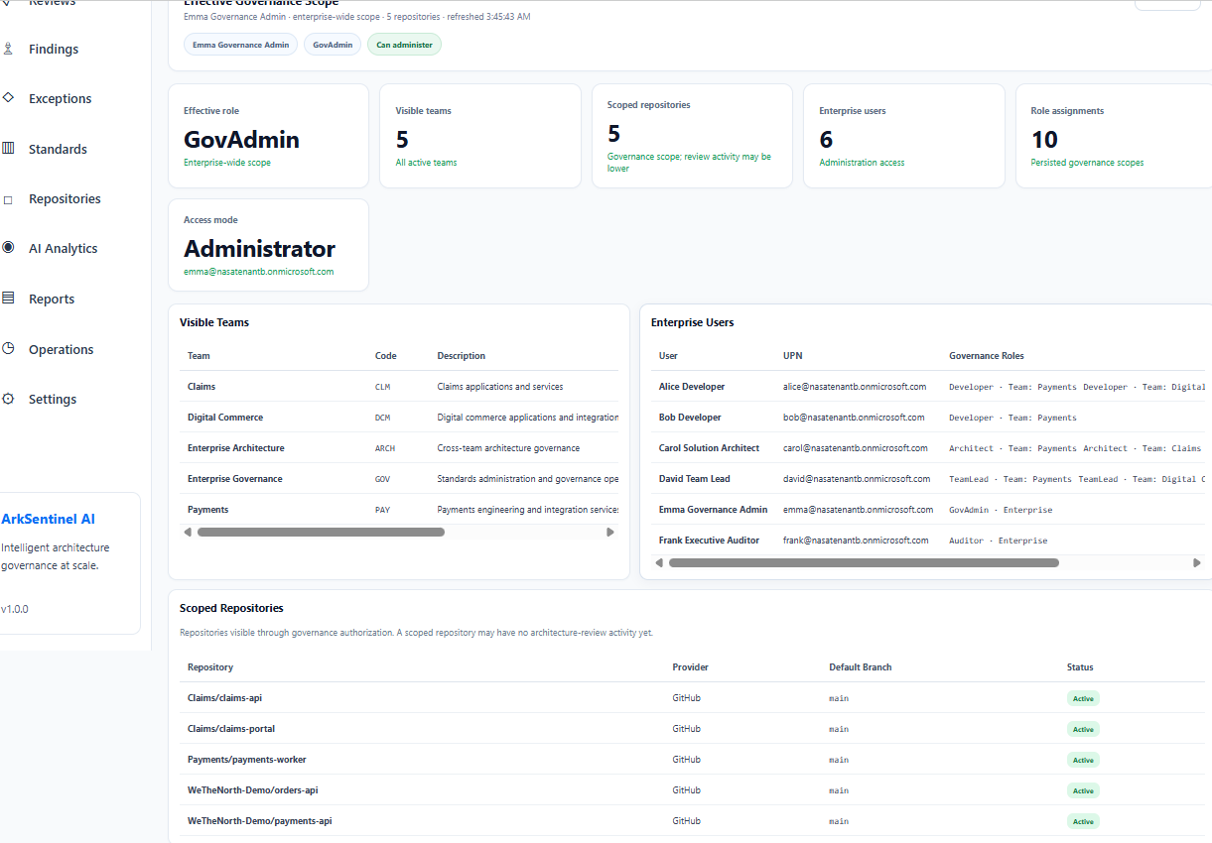This screenshot has height=843, width=1212.
Task: Click the AI Analytics icon
Action: click(x=8, y=248)
